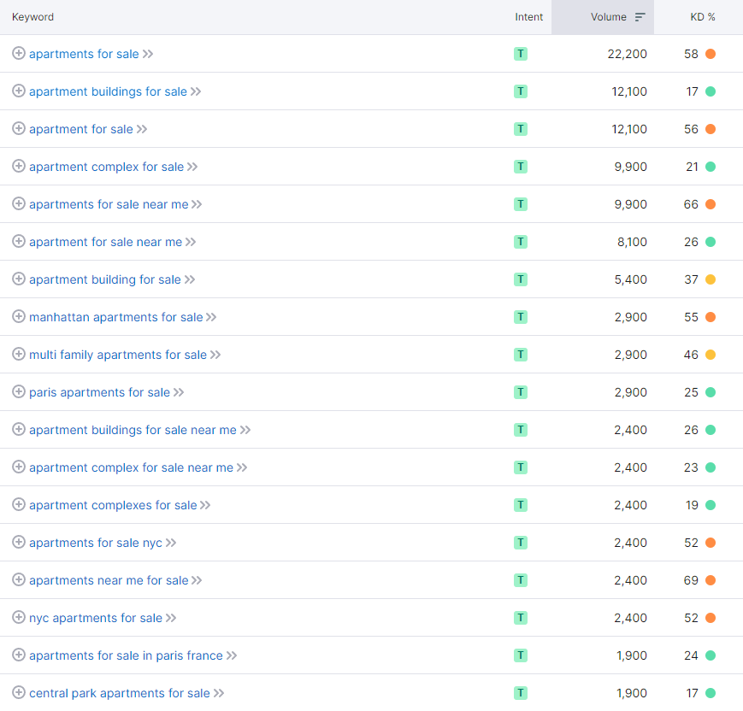Click double-arrow after 'apartment complex for sale'
The image size is (743, 711).
point(192,167)
